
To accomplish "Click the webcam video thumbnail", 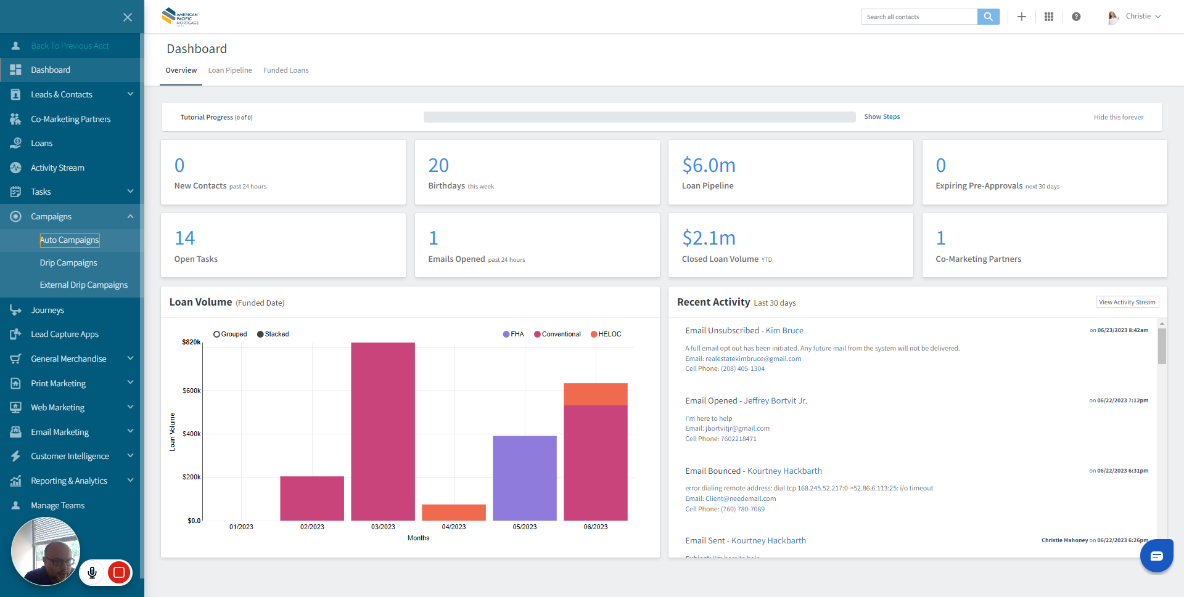I will pyautogui.click(x=46, y=551).
